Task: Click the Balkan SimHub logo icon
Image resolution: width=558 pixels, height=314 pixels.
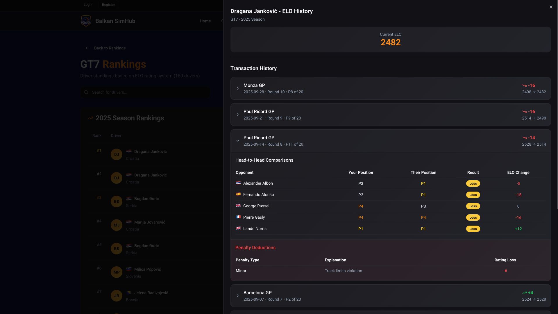Action: coord(86,21)
